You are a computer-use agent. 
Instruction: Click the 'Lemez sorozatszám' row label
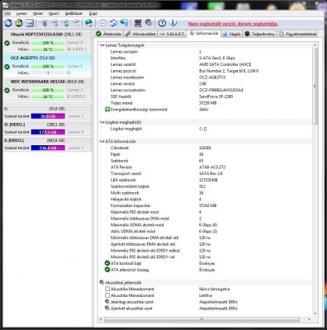128,90
